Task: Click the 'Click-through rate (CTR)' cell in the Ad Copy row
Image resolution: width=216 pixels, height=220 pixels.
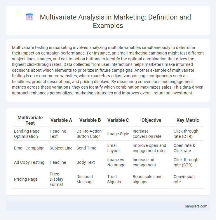Action: (x=188, y=162)
